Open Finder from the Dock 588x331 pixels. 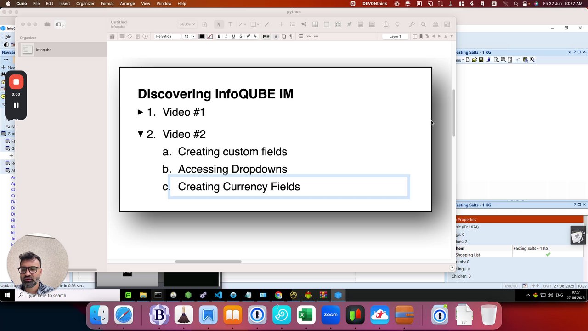pyautogui.click(x=99, y=315)
